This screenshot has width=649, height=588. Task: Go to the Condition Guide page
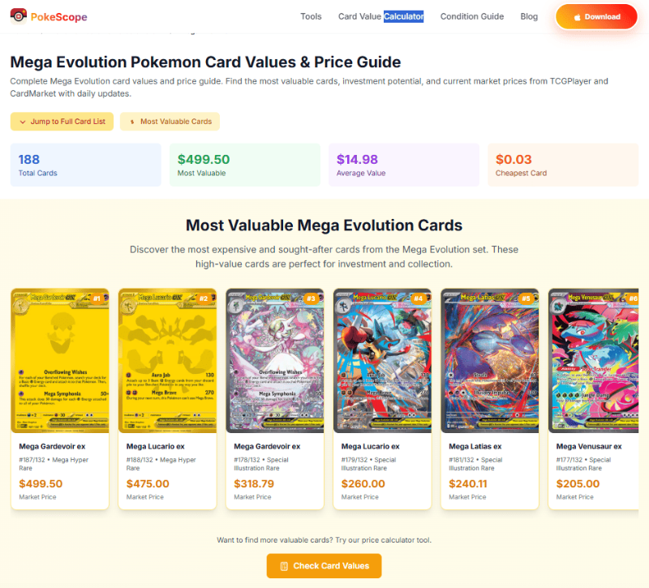click(x=472, y=16)
